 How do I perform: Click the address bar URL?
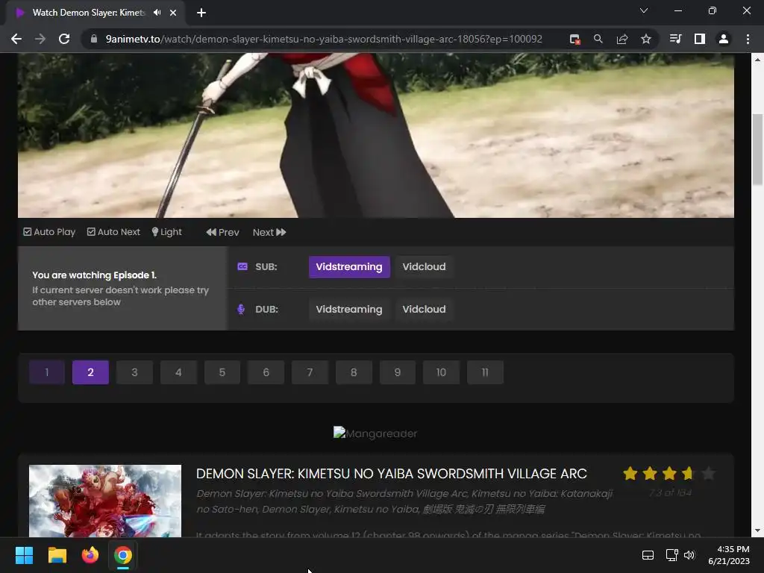point(324,39)
